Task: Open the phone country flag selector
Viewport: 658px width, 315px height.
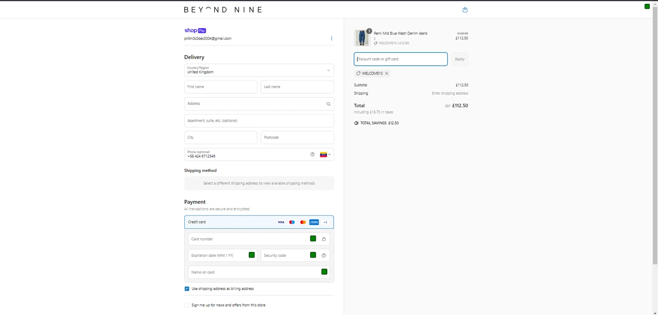Action: click(x=325, y=155)
